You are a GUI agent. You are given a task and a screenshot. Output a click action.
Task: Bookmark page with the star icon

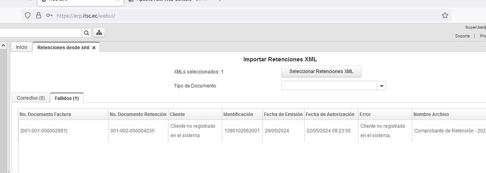pyautogui.click(x=445, y=16)
